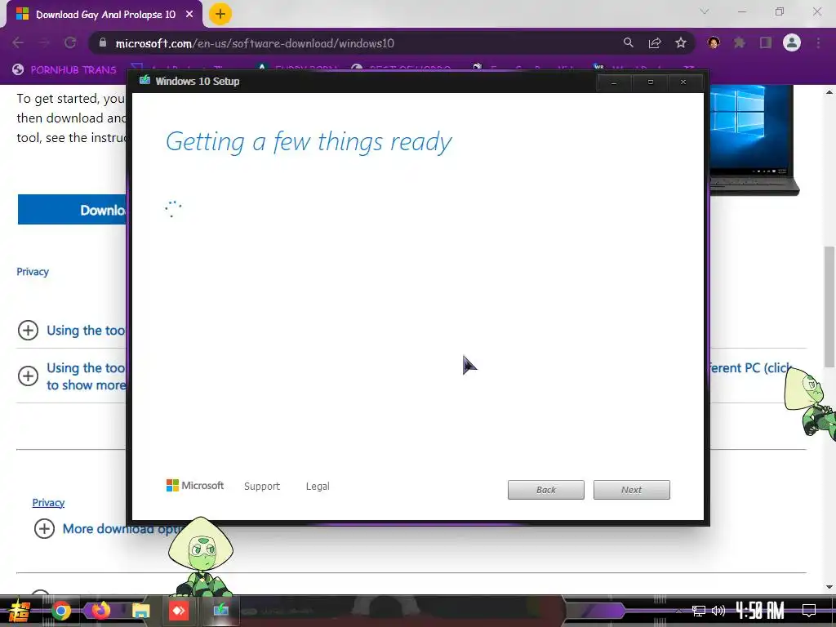836x627 pixels.
Task: Close the current browser tab
Action: (189, 15)
